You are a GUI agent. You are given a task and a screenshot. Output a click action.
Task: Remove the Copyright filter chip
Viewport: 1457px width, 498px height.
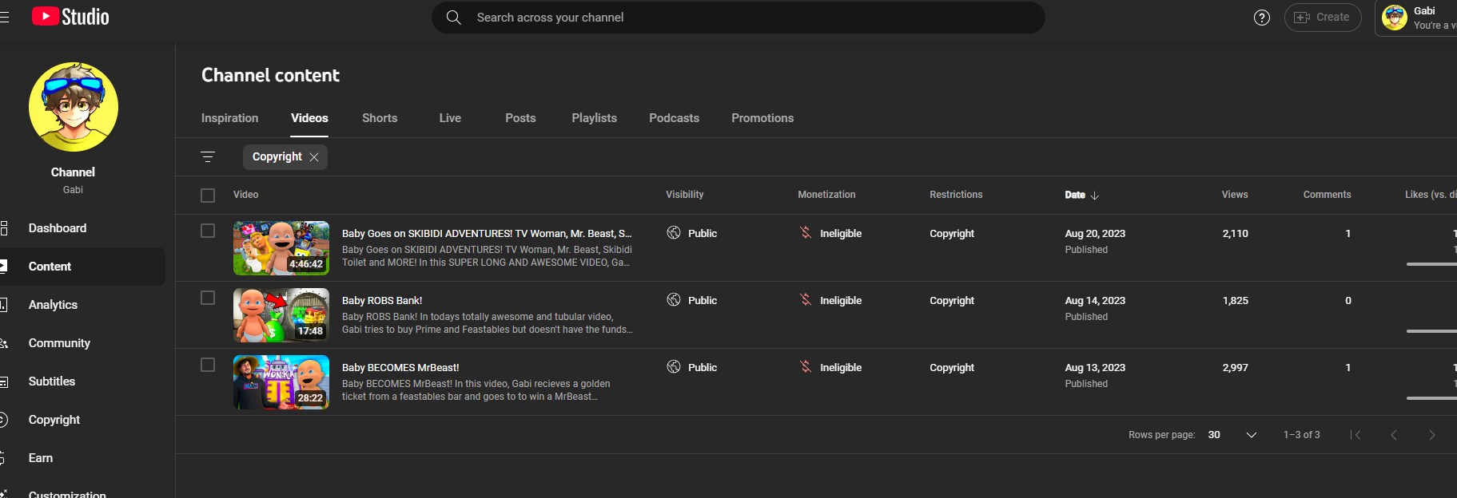click(x=314, y=157)
